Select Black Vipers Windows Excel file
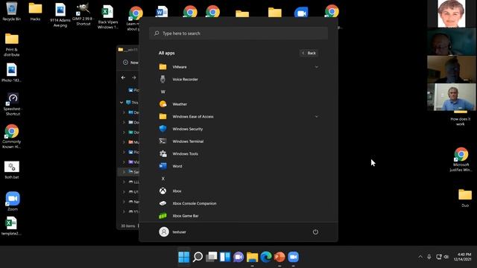This screenshot has height=268, width=477. 107,17
